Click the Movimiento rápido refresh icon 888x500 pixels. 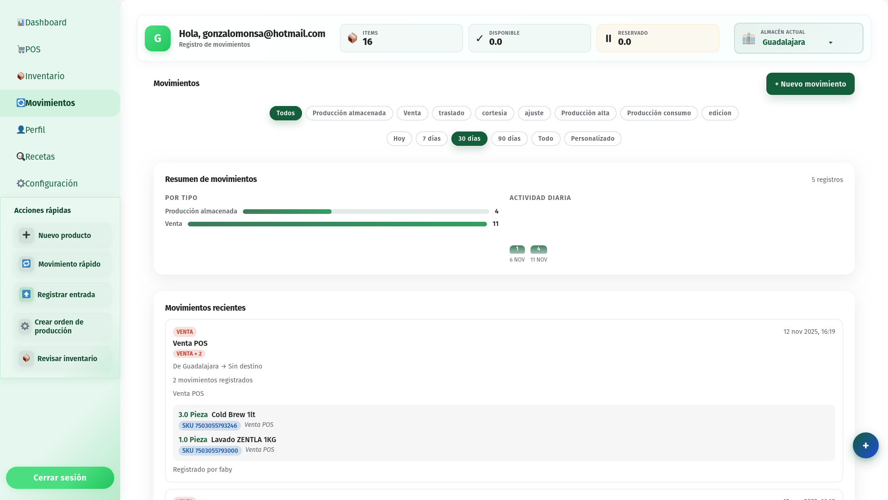point(26,264)
